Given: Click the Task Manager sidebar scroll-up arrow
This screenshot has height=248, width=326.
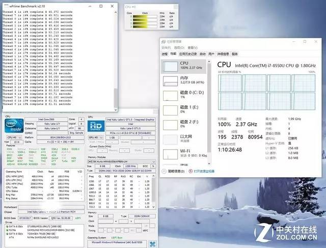Looking at the screenshot, I should [x=209, y=62].
